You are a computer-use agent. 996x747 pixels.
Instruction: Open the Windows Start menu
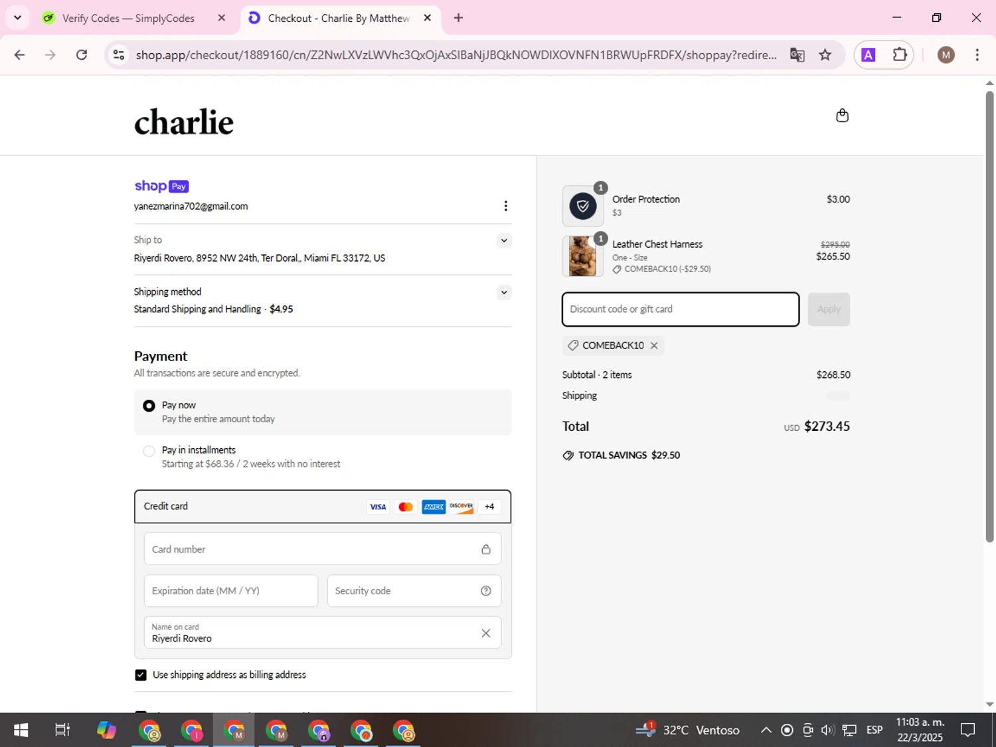tap(21, 730)
